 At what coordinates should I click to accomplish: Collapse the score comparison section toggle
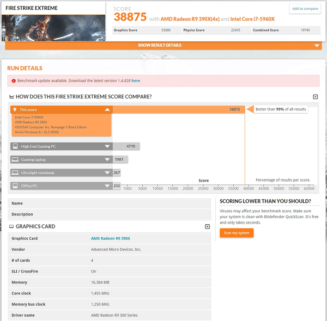(316, 97)
